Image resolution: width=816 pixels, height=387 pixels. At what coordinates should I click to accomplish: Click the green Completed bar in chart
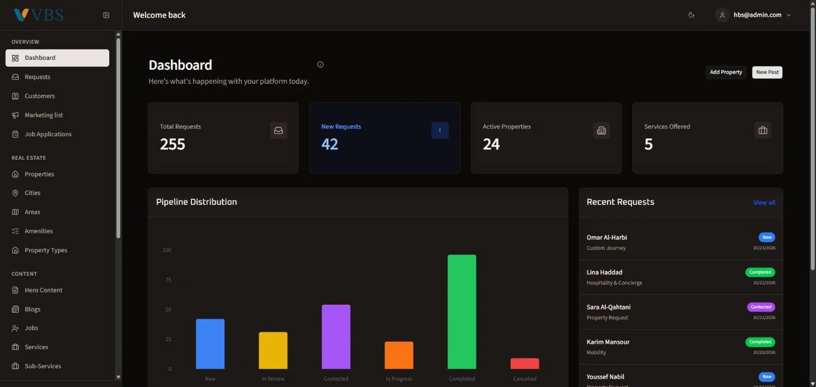click(x=462, y=312)
